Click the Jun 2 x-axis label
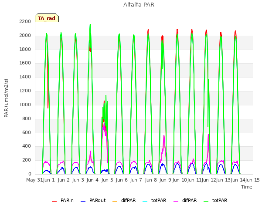279x209 pixels. tap(64, 180)
